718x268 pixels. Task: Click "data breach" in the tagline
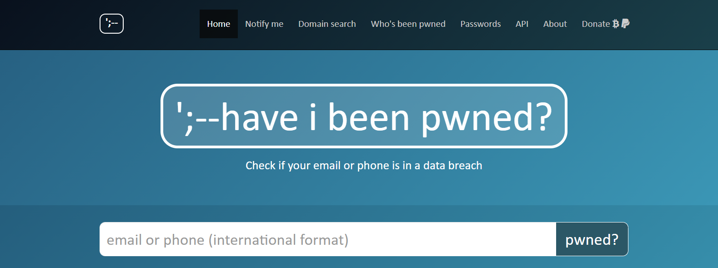coord(452,166)
